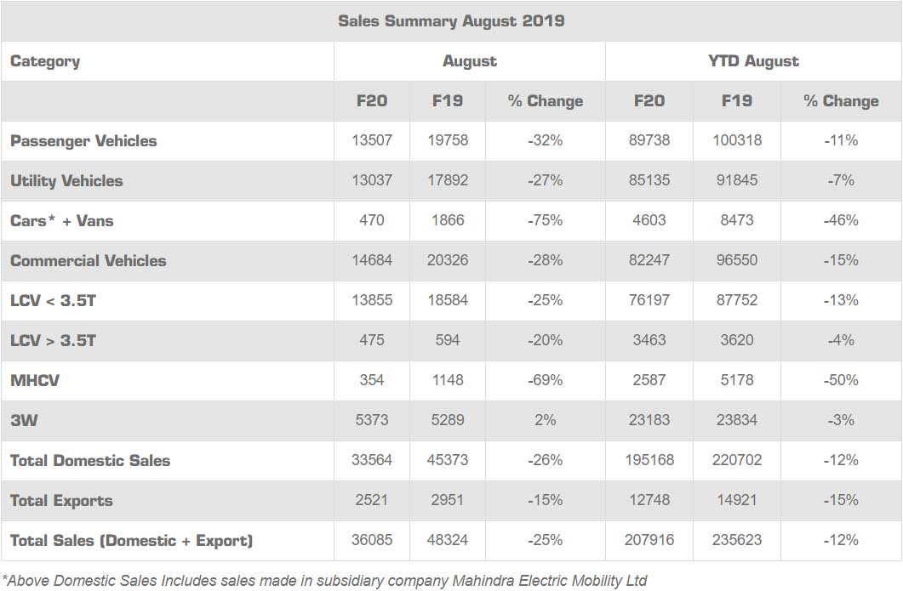
Task: Click the 13507 Passenger Vehicles value
Action: [372, 141]
